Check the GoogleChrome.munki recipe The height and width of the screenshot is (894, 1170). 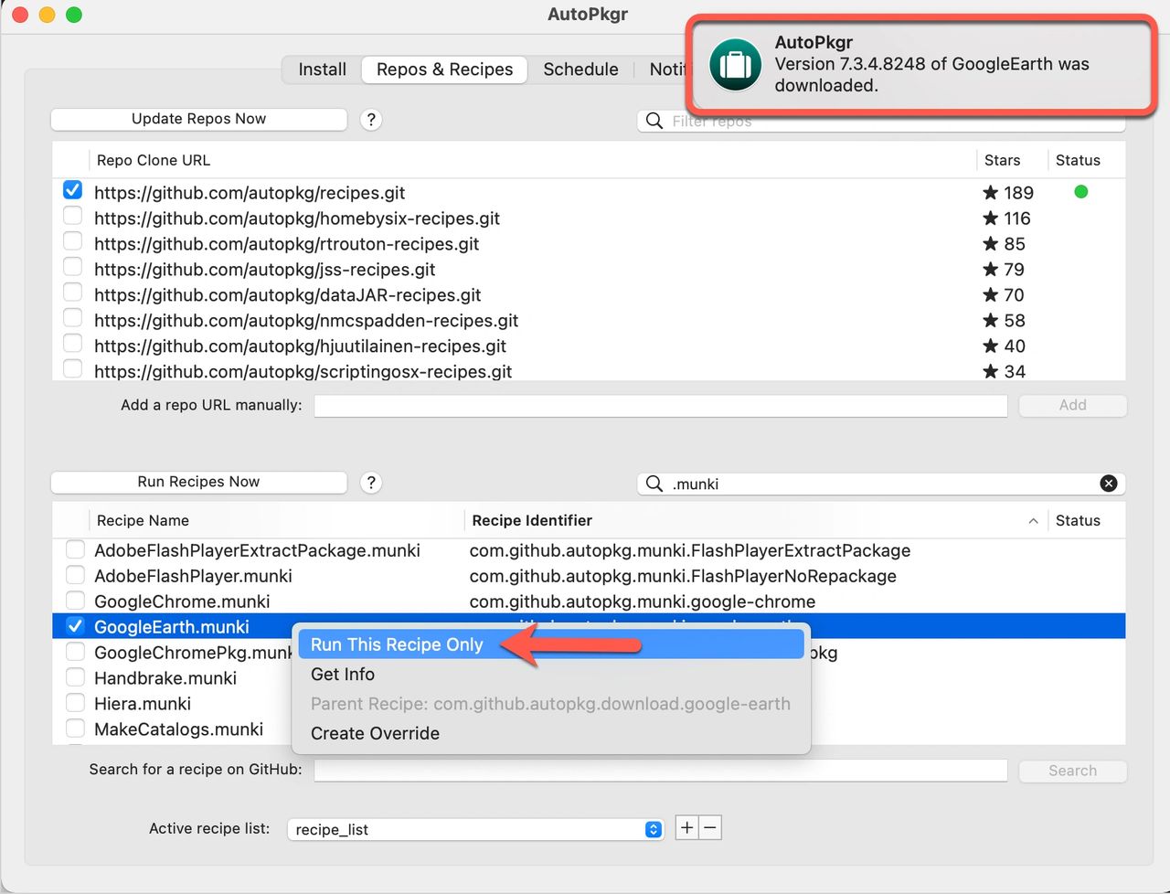pyautogui.click(x=75, y=601)
